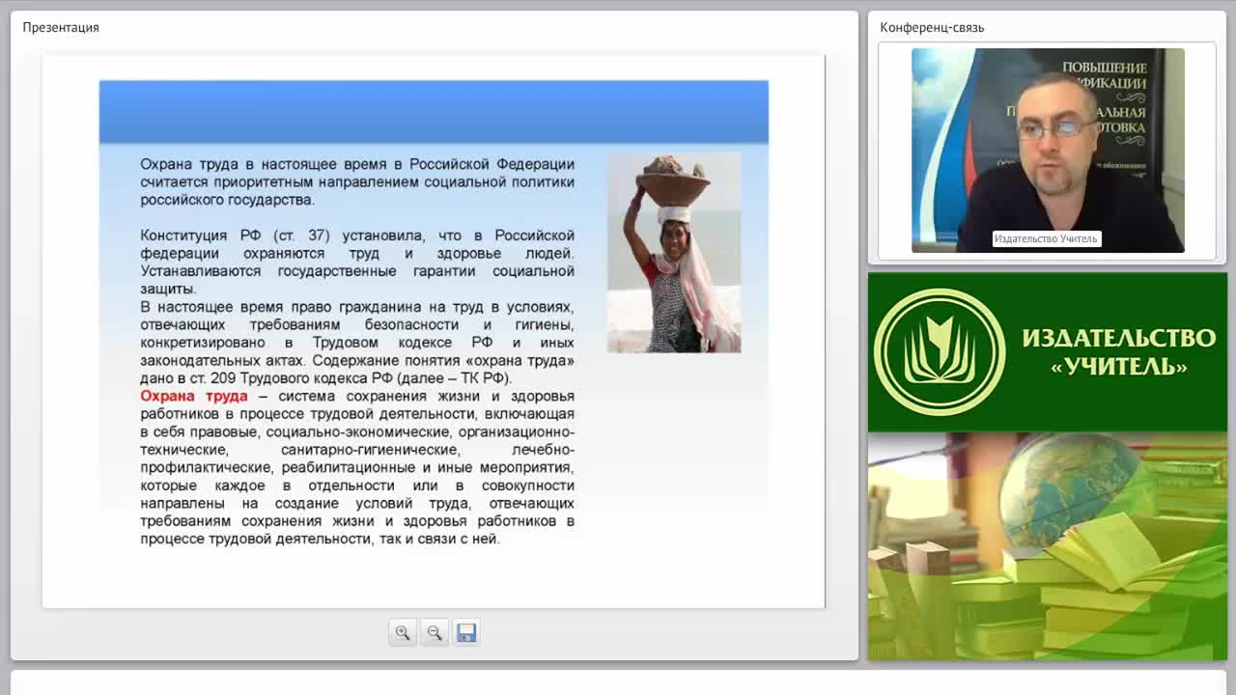
Task: Zoom in on the presentation slide
Action: tap(403, 632)
